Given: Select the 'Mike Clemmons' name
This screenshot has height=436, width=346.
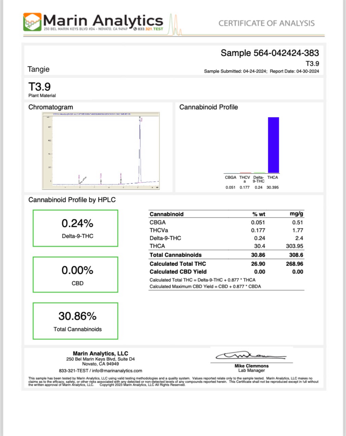Looking at the screenshot, I should point(252,366).
